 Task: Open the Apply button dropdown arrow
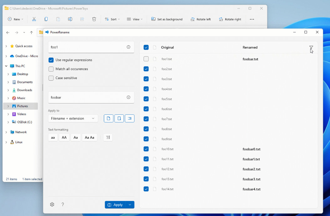tap(130, 205)
